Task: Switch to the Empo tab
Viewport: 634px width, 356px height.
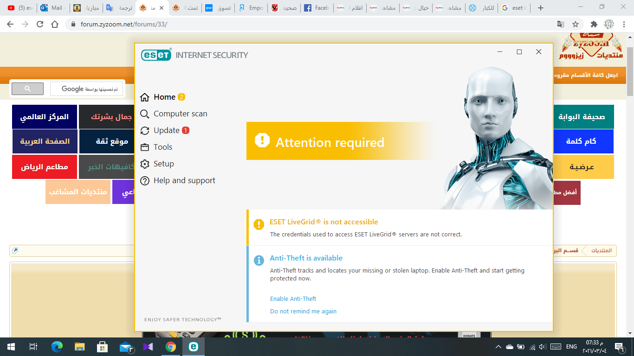Action: pyautogui.click(x=251, y=8)
